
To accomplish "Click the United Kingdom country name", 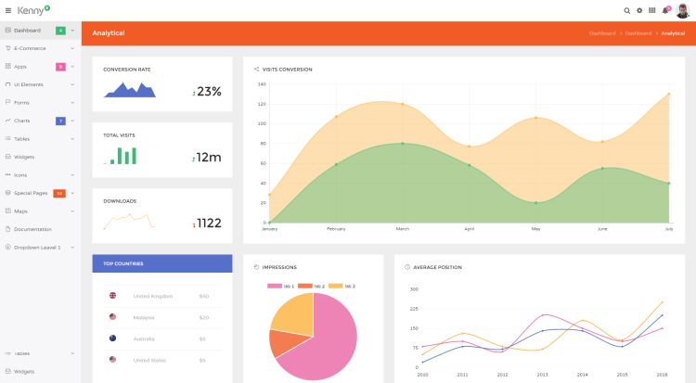I will (153, 296).
